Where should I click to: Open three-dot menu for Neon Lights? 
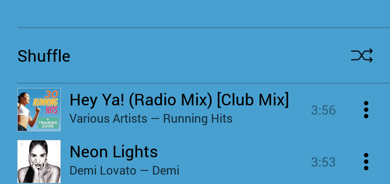coord(366,162)
